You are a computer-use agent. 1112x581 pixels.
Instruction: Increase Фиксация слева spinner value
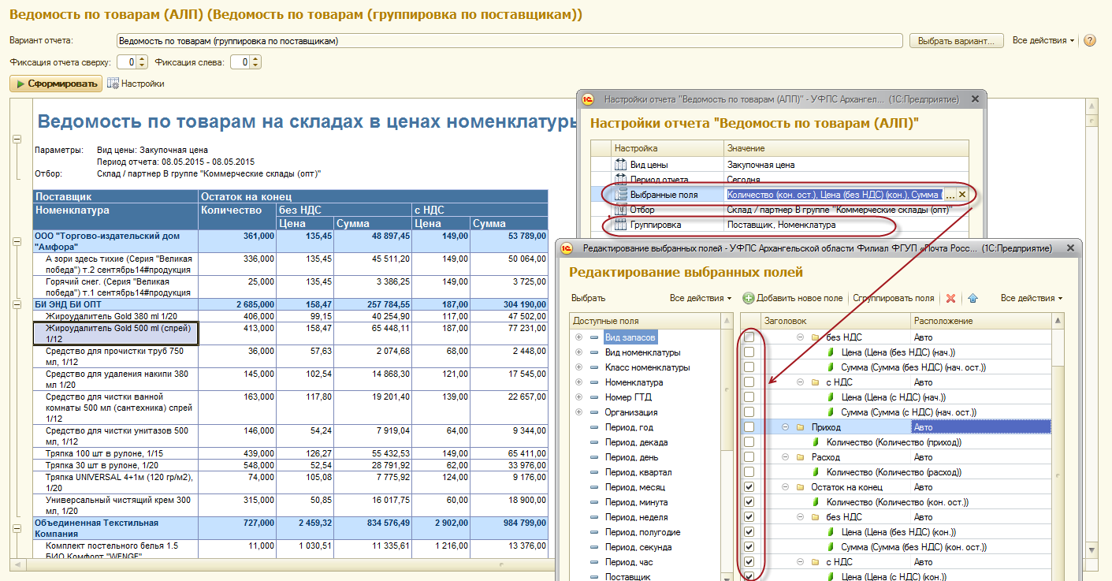(255, 58)
